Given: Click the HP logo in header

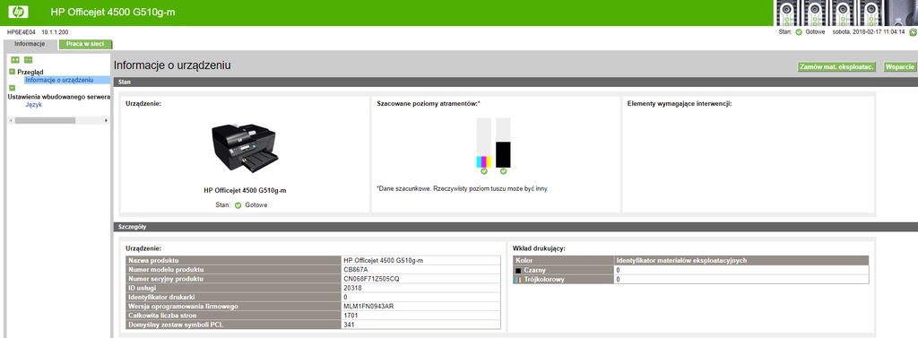Looking at the screenshot, I should [18, 12].
